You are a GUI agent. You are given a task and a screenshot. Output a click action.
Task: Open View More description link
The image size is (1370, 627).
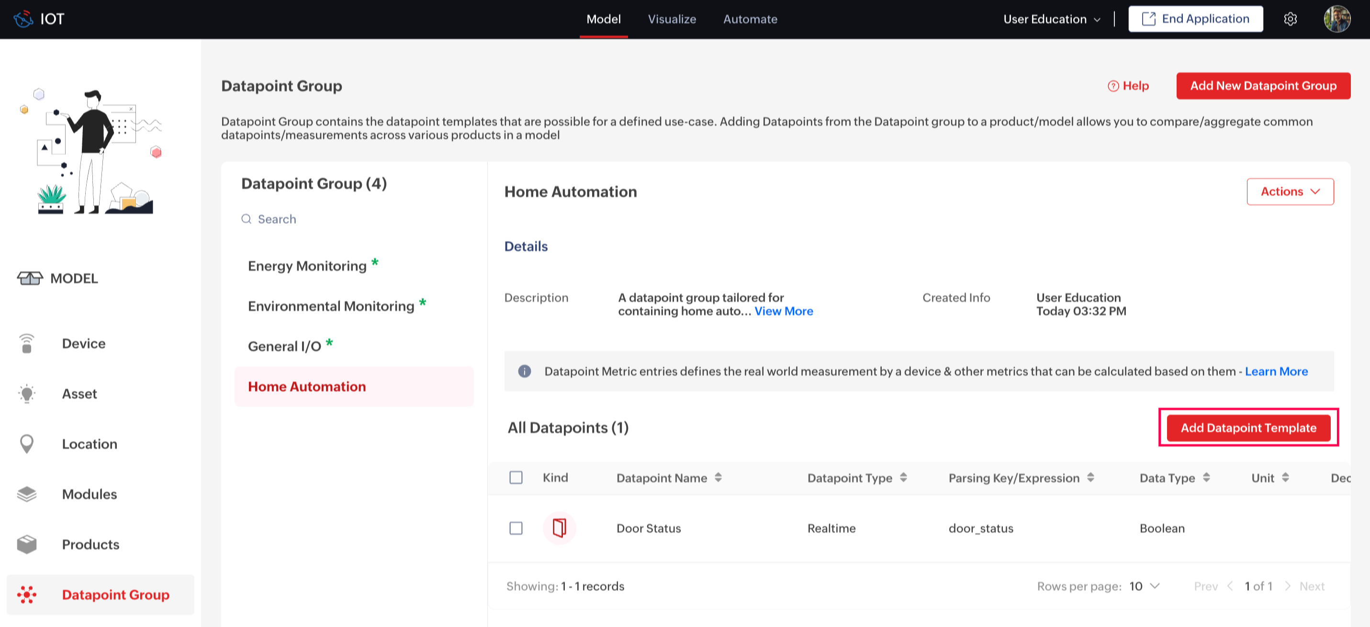click(x=784, y=311)
